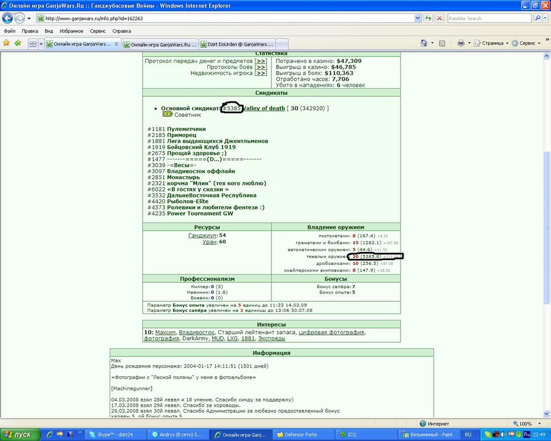Switch to the Skype taskbar window

(116, 434)
